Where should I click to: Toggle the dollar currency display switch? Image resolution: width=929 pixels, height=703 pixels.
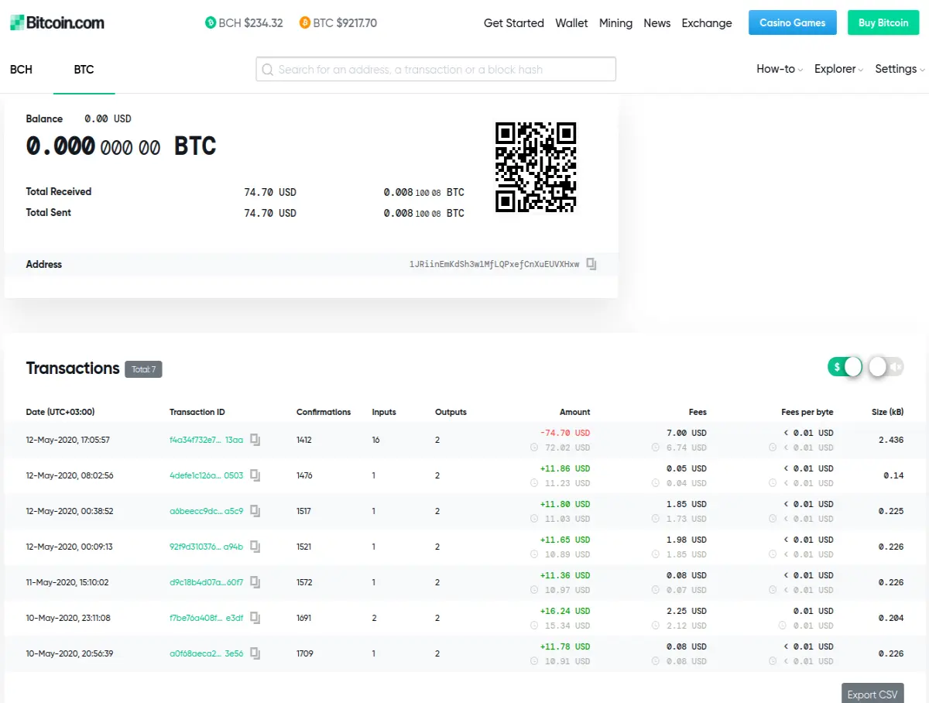pyautogui.click(x=845, y=367)
